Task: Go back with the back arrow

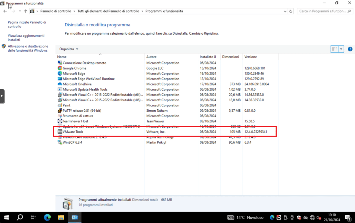Action: click(x=5, y=11)
